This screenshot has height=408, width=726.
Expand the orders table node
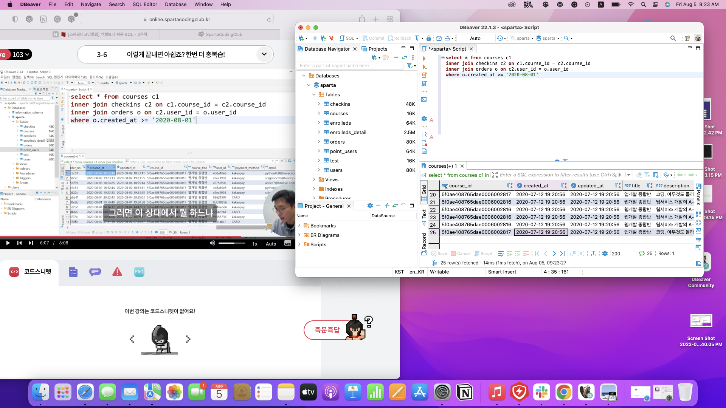tap(319, 142)
